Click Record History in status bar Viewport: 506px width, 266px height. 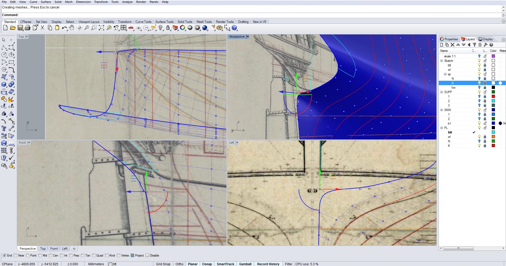[x=268, y=264]
